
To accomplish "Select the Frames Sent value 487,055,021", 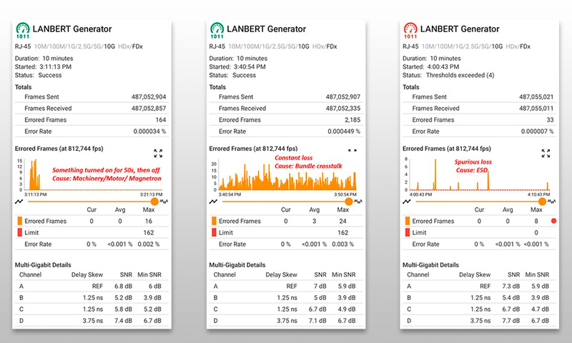I will (536, 97).
